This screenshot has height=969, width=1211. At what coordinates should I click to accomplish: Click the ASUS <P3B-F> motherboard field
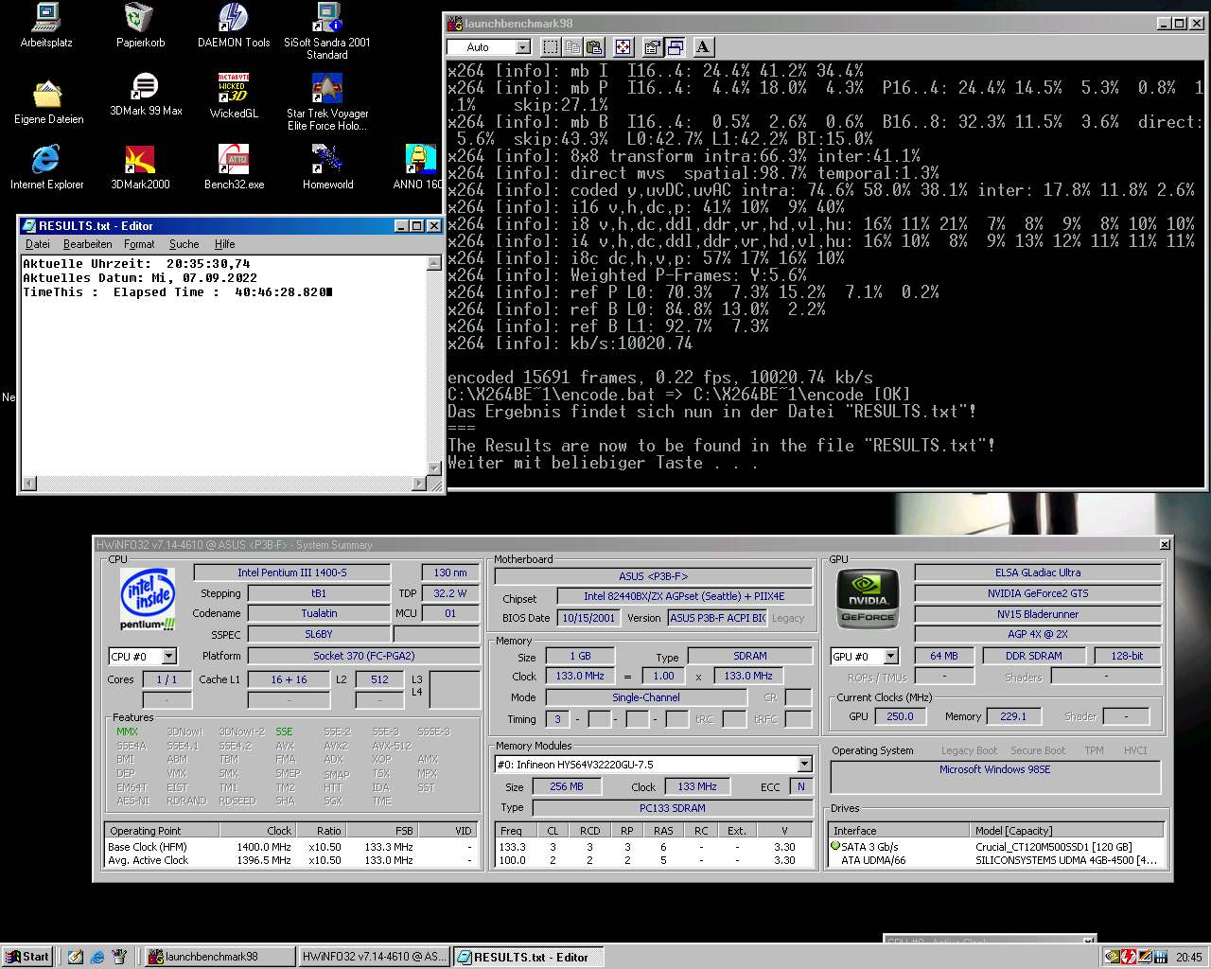[x=653, y=576]
